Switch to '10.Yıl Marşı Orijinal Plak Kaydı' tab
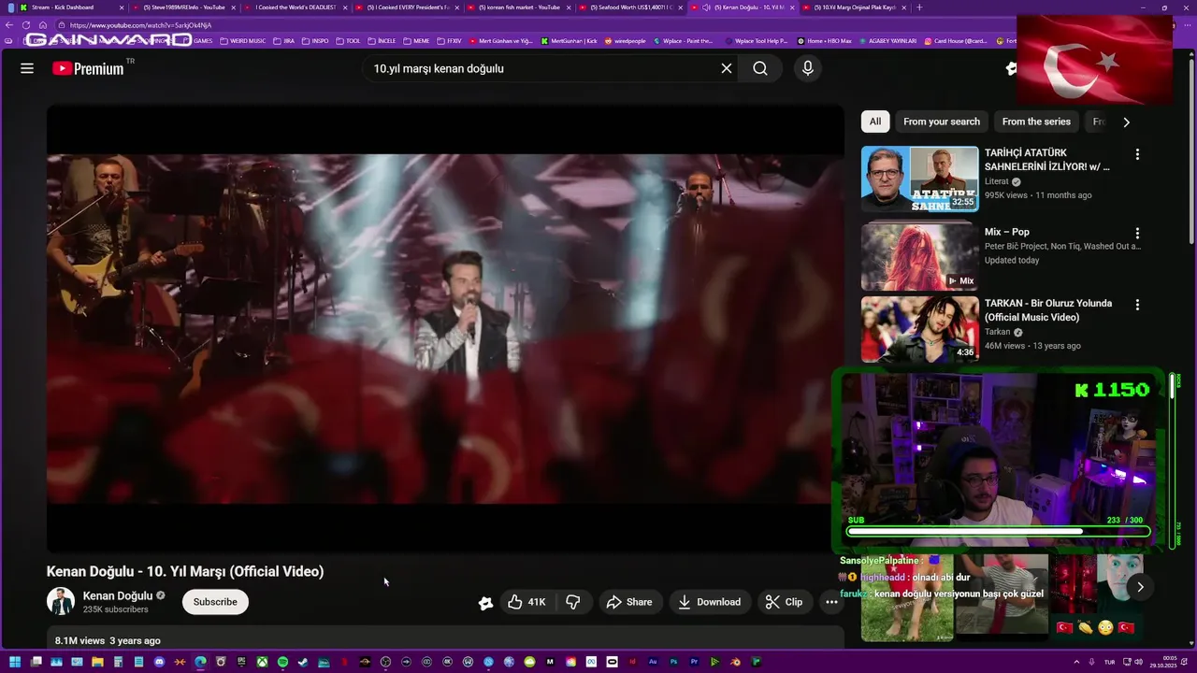1197x673 pixels. click(x=855, y=7)
